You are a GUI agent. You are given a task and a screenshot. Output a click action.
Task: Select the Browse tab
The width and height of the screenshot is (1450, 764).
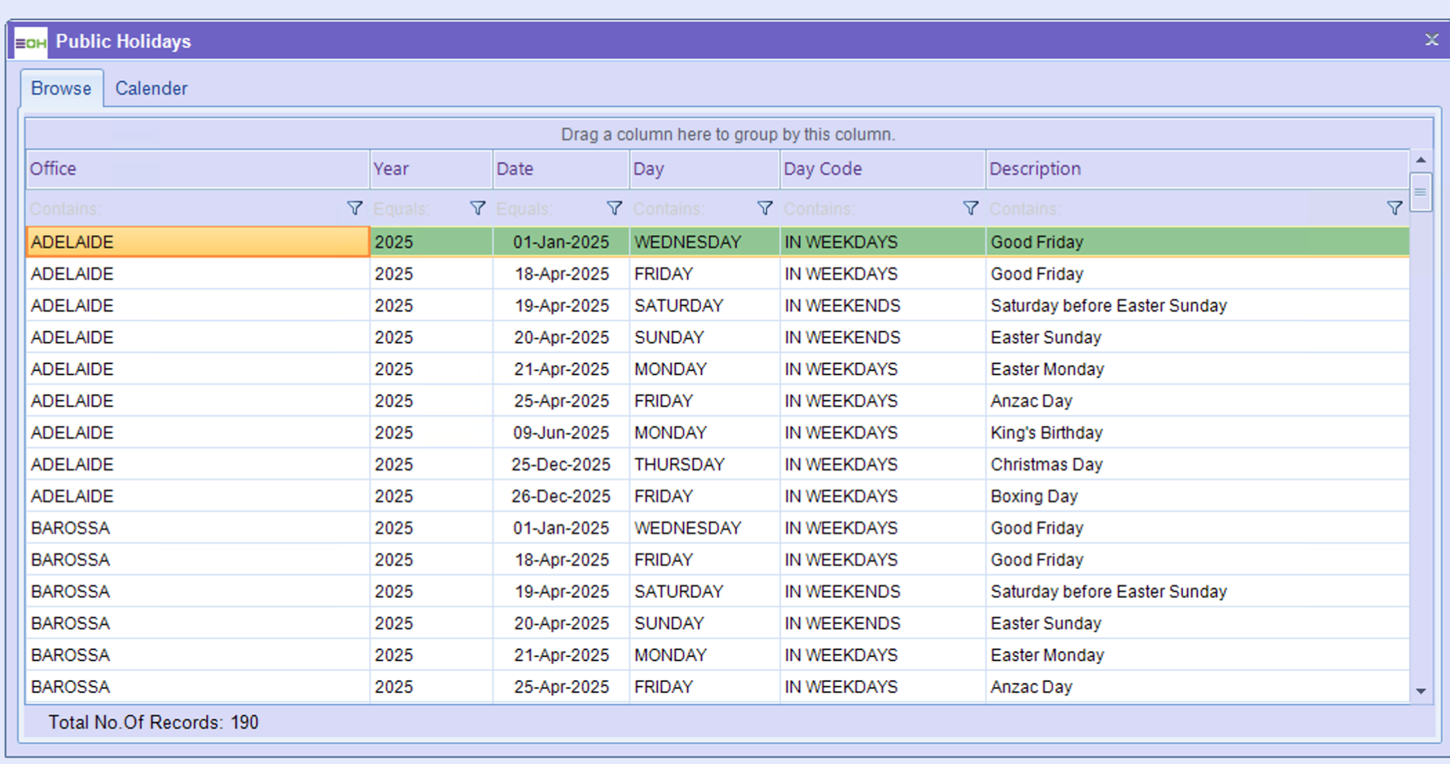click(61, 88)
